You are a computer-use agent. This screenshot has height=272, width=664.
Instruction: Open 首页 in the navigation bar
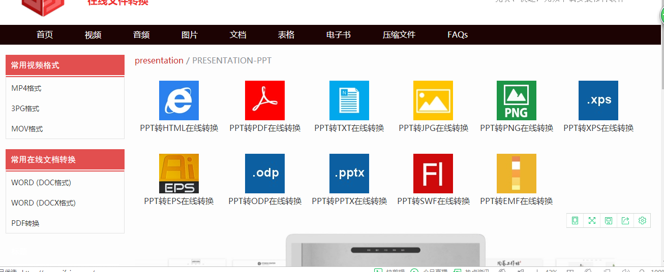pos(45,35)
